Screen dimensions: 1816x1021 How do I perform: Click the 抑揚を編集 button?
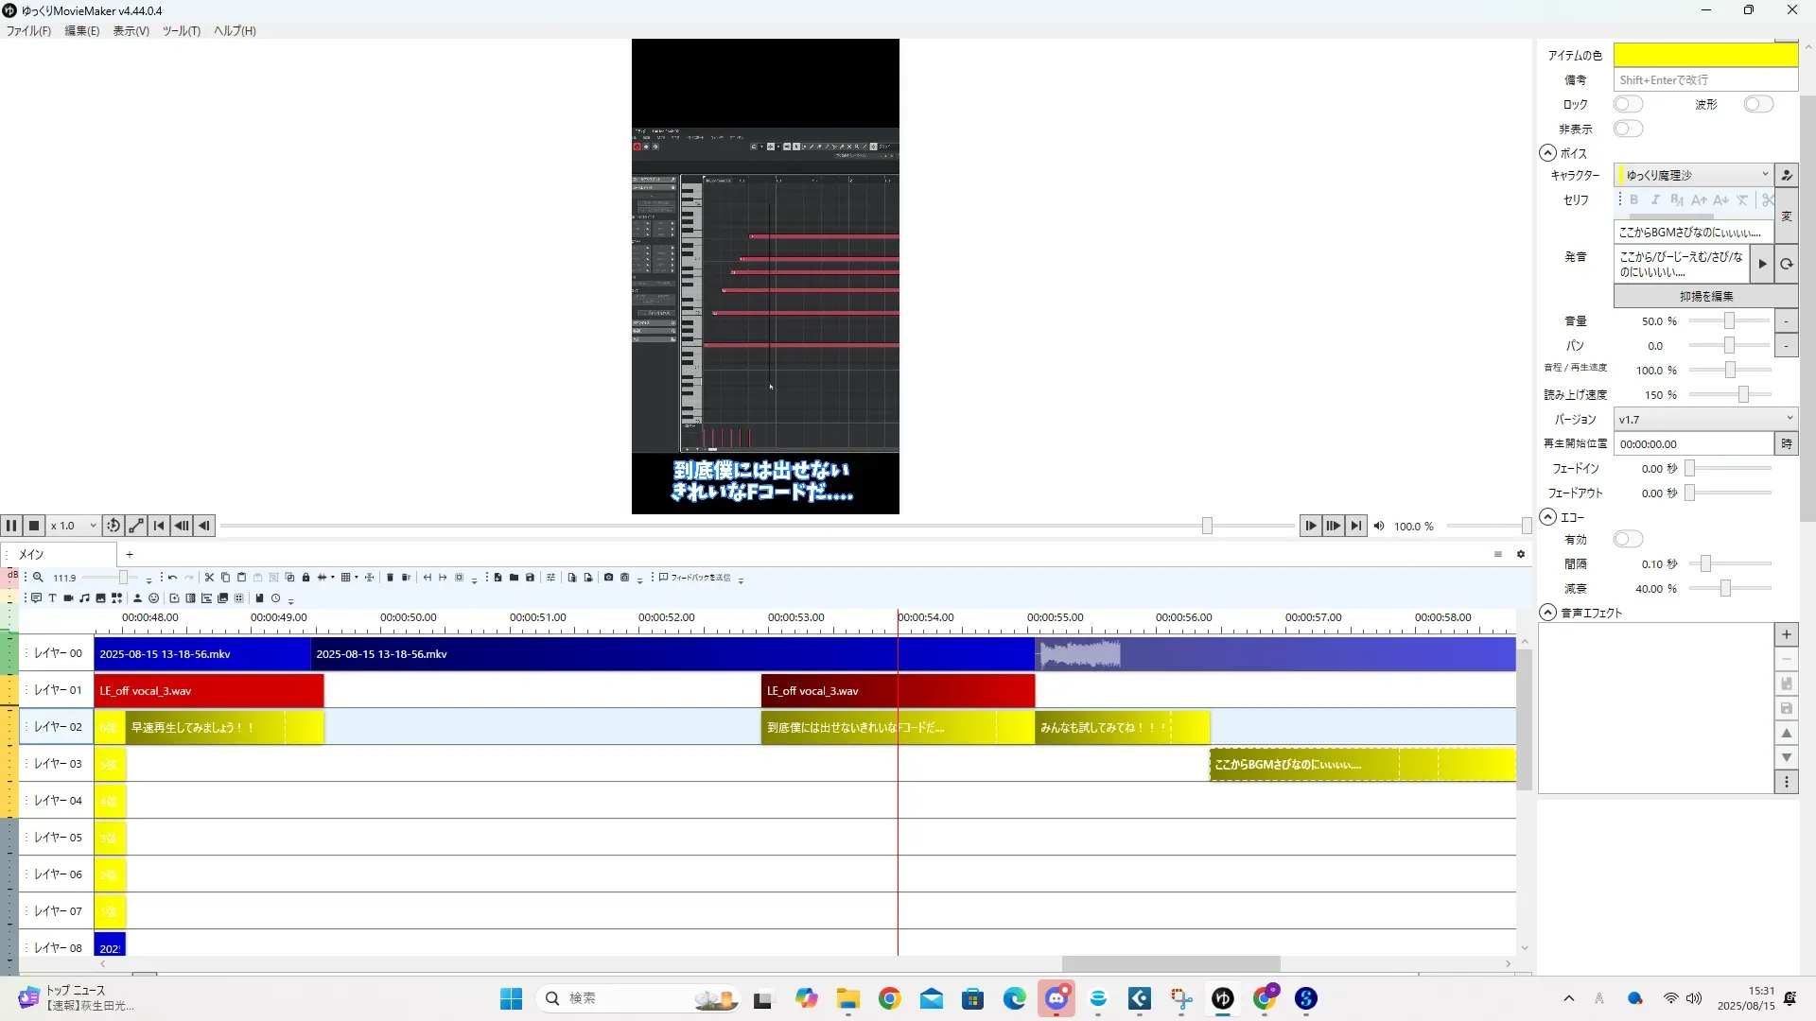click(1705, 296)
